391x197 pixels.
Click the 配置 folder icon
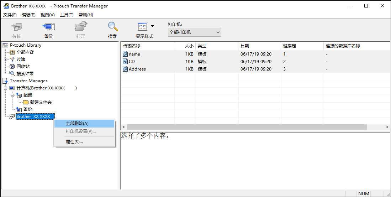(x=19, y=95)
